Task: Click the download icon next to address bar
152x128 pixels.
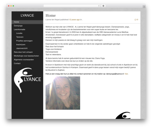Action: click(103, 6)
